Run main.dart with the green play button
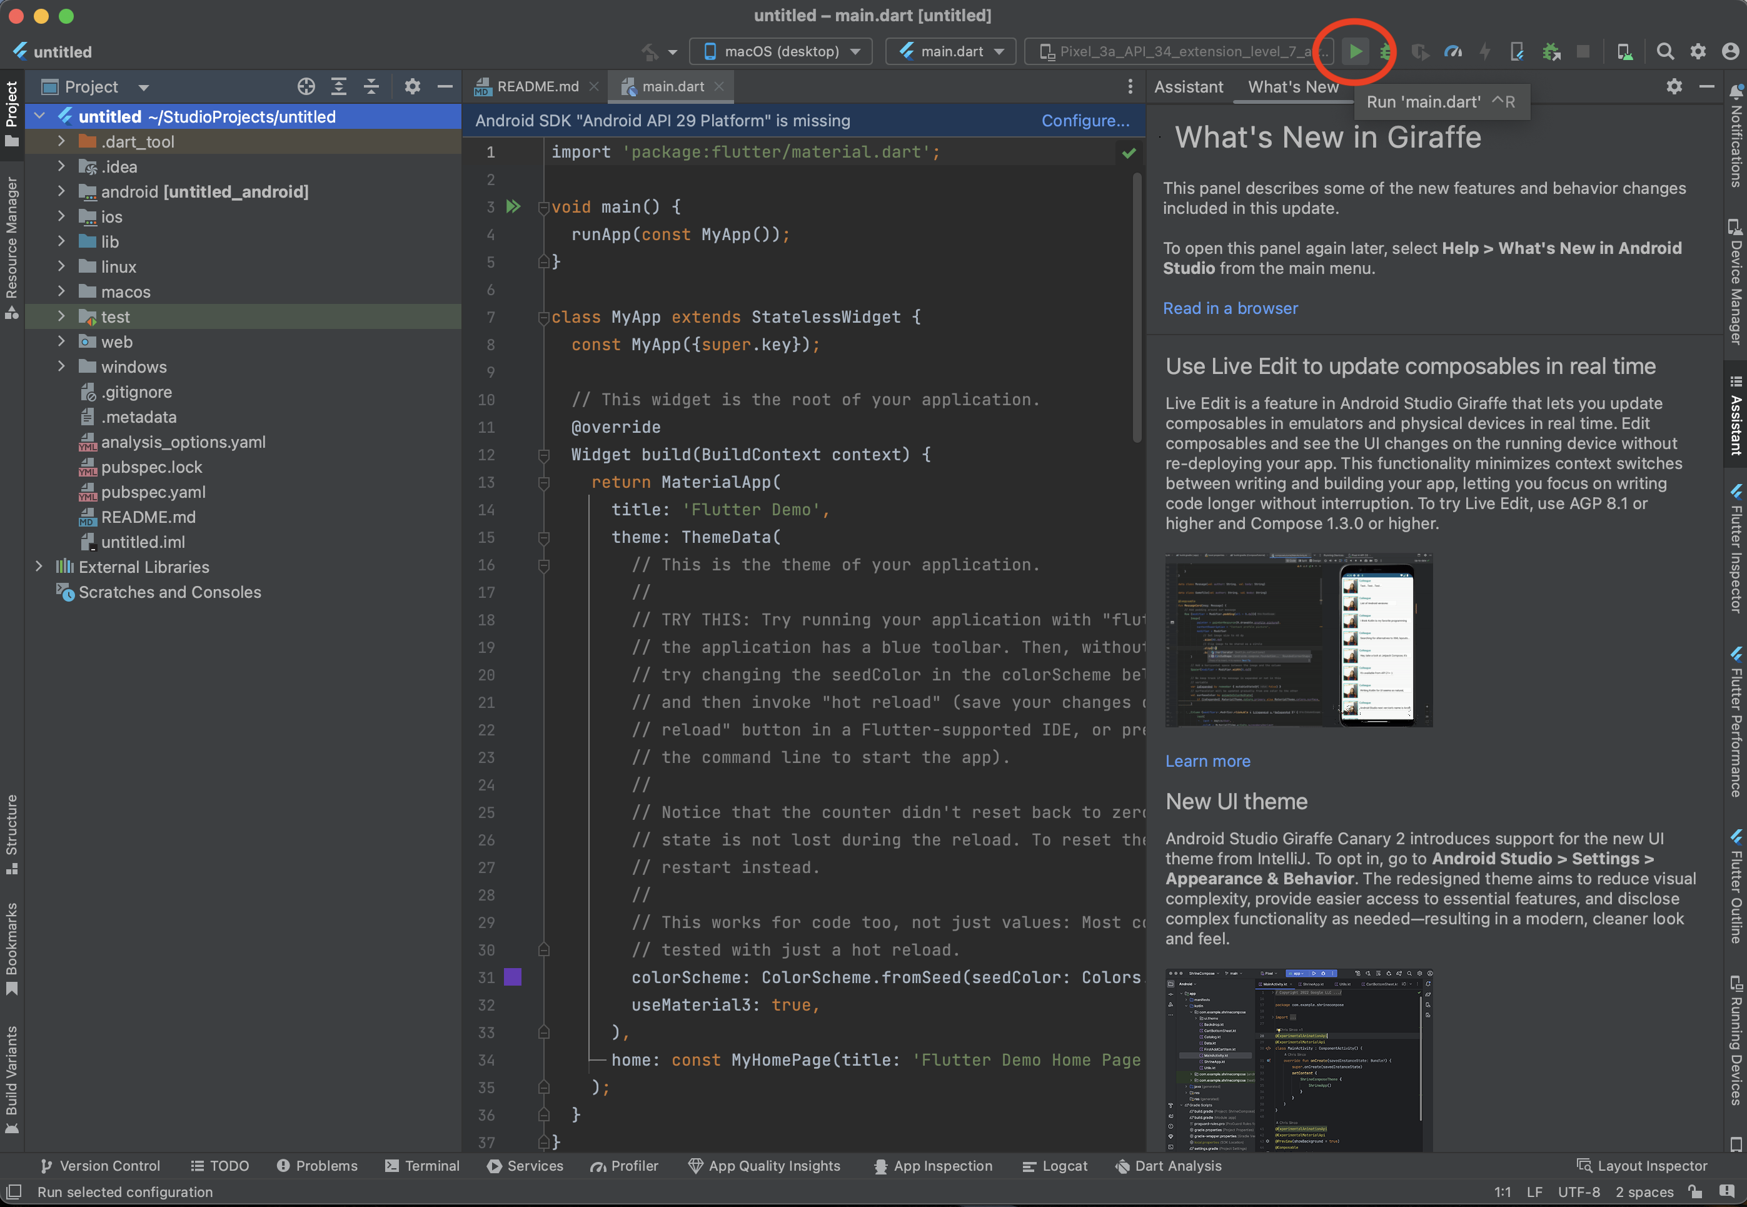Viewport: 1747px width, 1207px height. (1356, 51)
